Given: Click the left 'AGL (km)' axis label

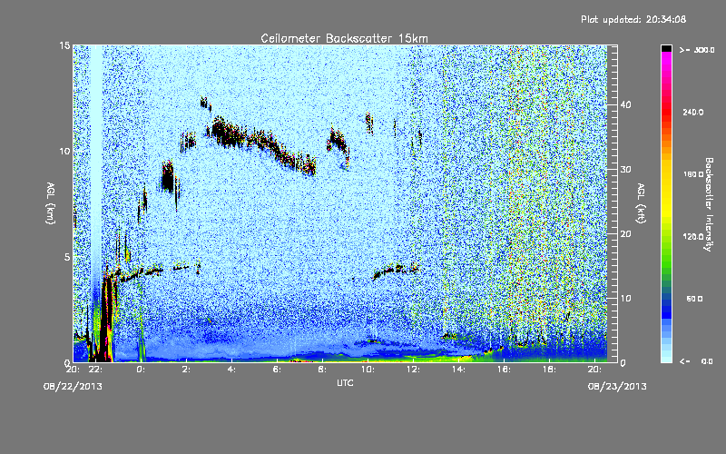Looking at the screenshot, I should tap(51, 202).
